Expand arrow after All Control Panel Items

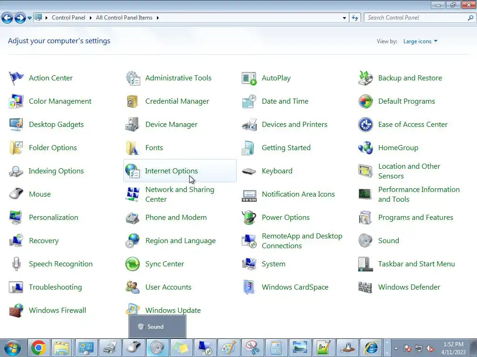point(157,18)
